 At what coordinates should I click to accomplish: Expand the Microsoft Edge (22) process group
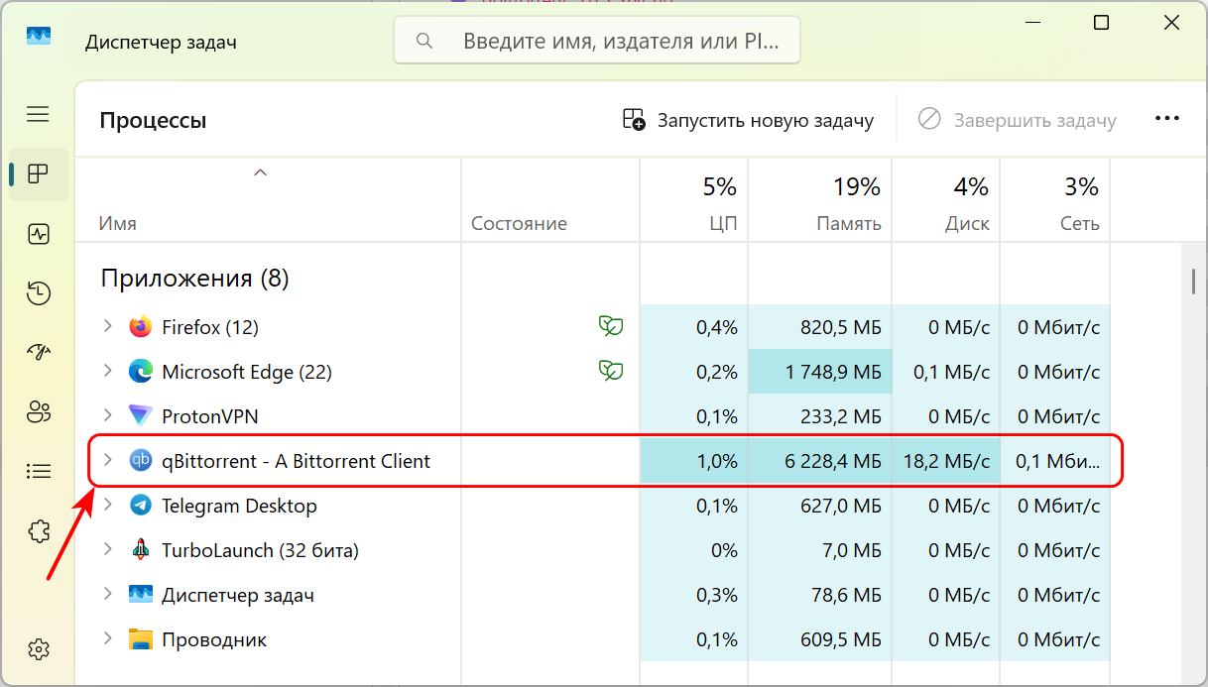coord(108,371)
